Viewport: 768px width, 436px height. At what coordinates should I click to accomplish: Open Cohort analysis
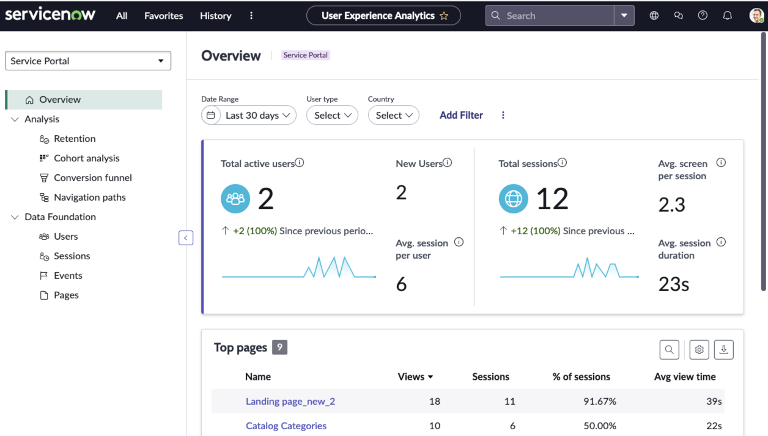(86, 158)
